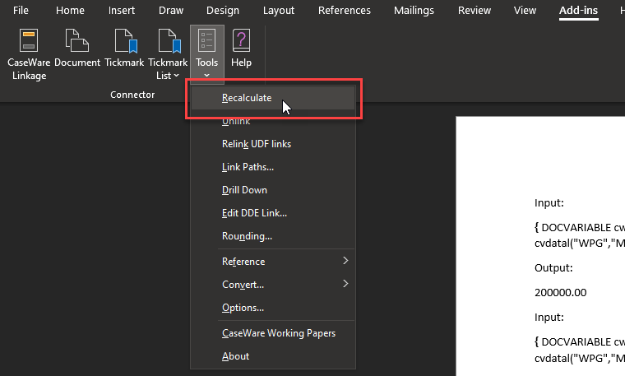Switch to the References ribbon tab
Screen dimensions: 625x376
[x=345, y=11]
